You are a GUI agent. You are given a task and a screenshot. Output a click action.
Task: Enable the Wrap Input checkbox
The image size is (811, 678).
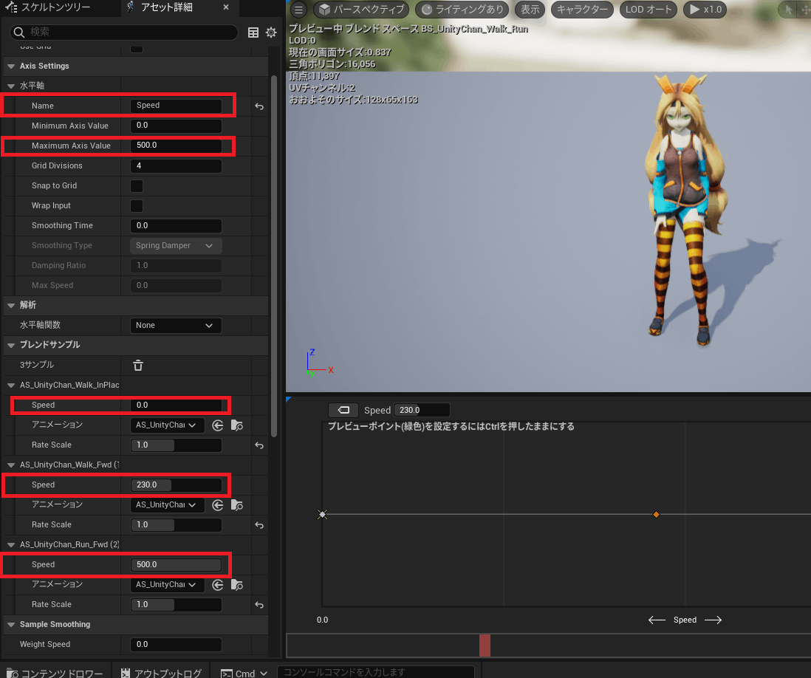[x=137, y=206]
